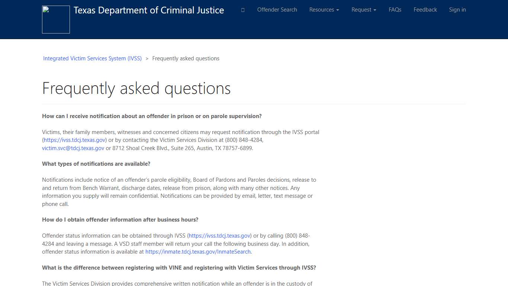The image size is (508, 286).
Task: Click Sign in
Action: coord(457,10)
